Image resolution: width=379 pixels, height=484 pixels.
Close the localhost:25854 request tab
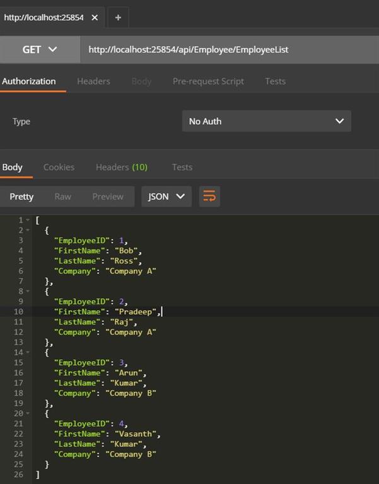point(95,18)
